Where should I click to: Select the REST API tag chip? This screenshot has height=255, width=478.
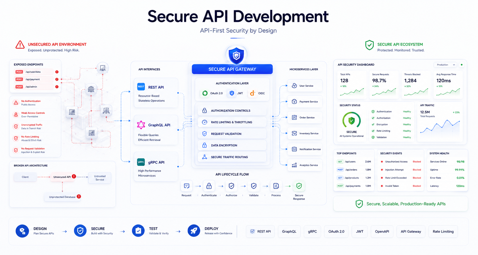pyautogui.click(x=261, y=231)
